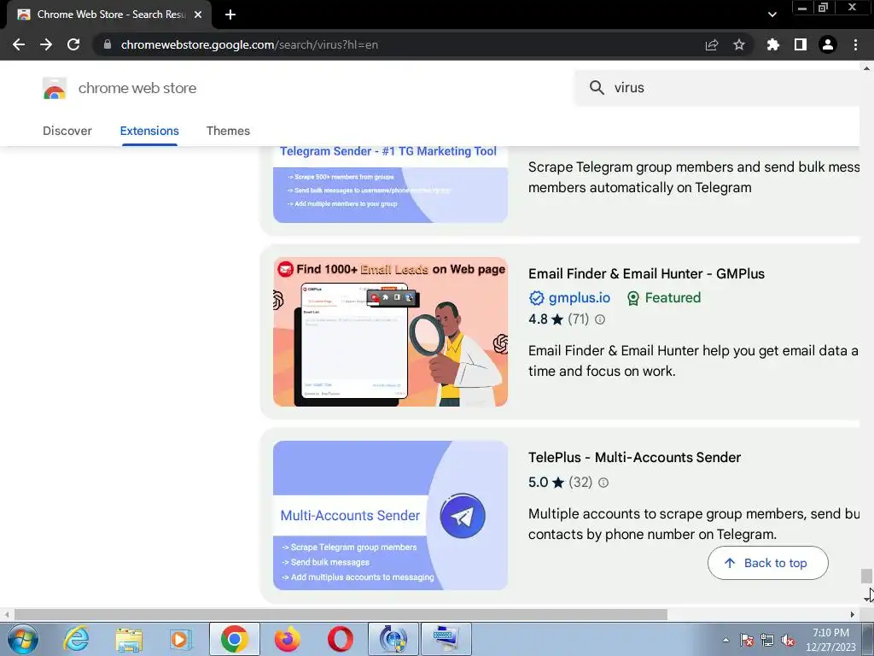The height and width of the screenshot is (656, 874).
Task: Click the verified publisher badge icon
Action: pyautogui.click(x=536, y=298)
